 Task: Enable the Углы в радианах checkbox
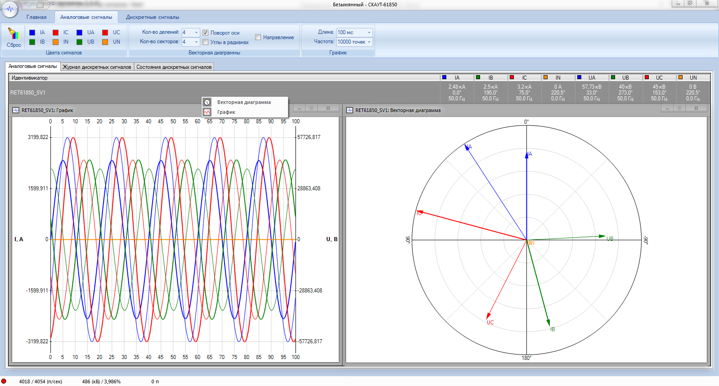pos(205,42)
